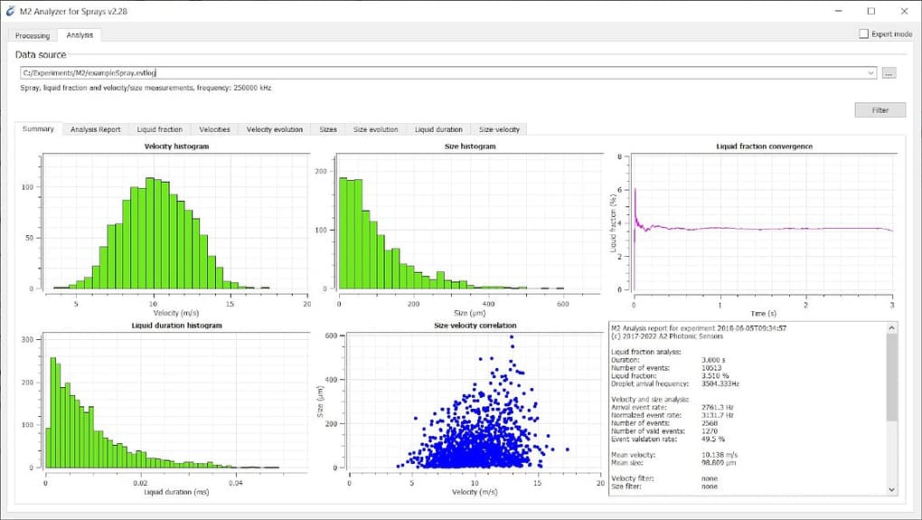922x520 pixels.
Task: Click the 'Event validation rate:' report line
Action: (x=668, y=439)
